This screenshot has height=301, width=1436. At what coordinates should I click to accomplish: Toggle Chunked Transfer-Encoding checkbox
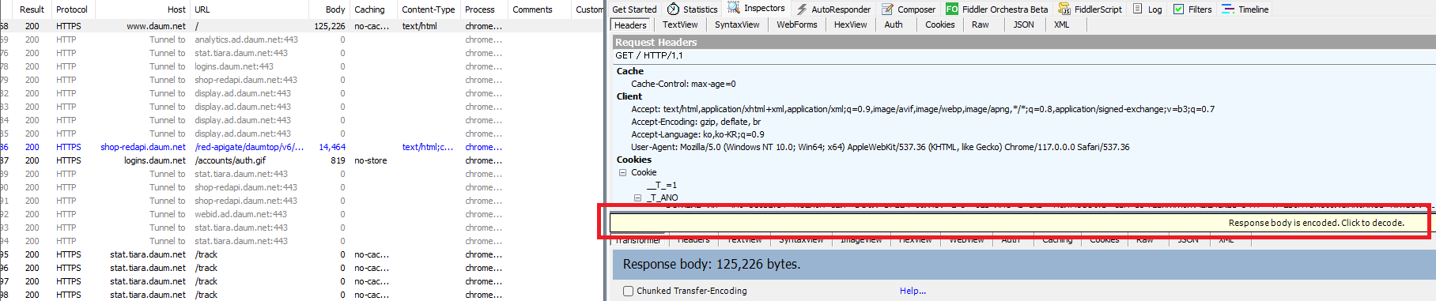click(x=628, y=291)
